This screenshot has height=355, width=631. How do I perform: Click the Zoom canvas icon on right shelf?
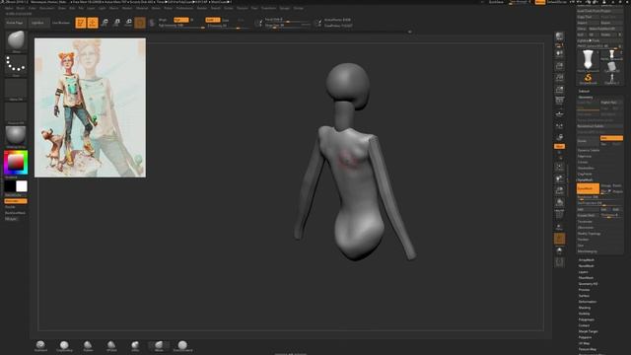pos(559,66)
